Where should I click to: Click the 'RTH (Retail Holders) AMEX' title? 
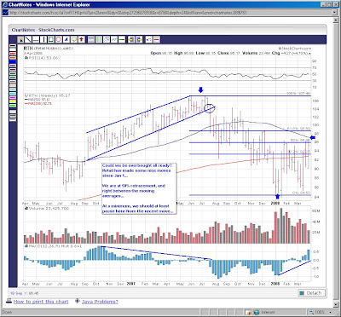pyautogui.click(x=49, y=49)
